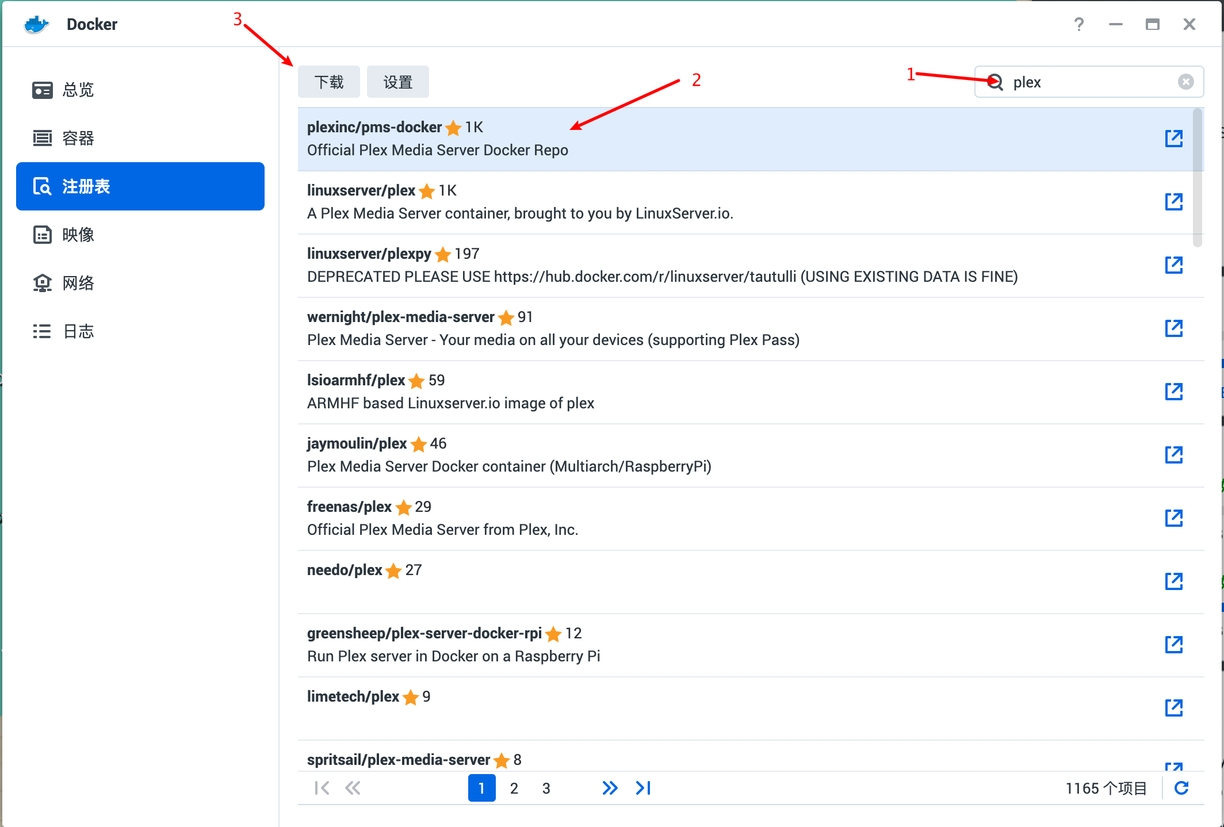1224x827 pixels.
Task: Go to results page 3
Action: click(546, 788)
